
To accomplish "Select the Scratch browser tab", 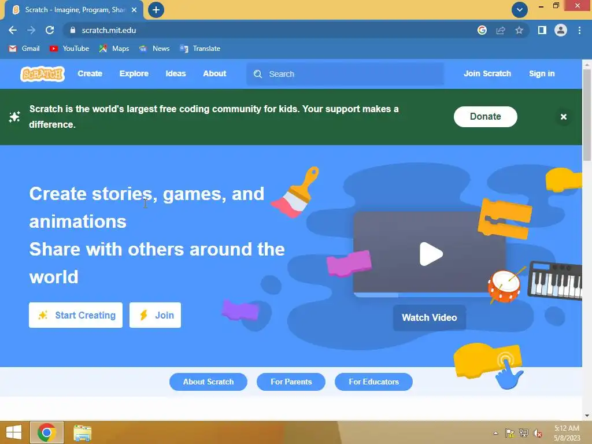I will (74, 10).
